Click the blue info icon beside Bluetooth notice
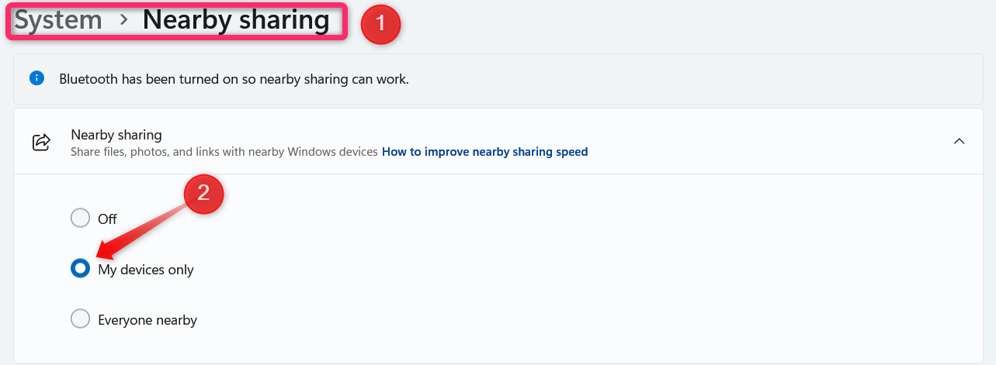The height and width of the screenshot is (365, 996). pos(36,78)
